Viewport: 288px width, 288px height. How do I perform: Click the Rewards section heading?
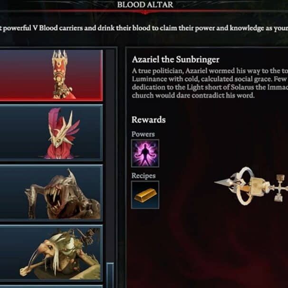(149, 120)
